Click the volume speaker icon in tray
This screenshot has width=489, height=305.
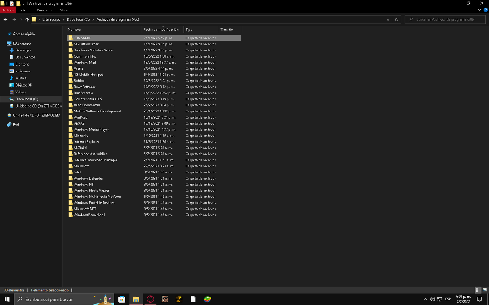click(432, 299)
